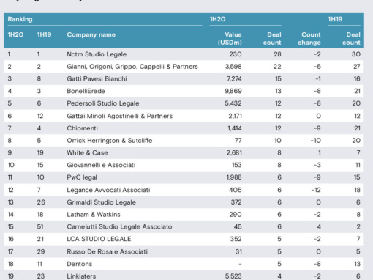Select the BonelliErede company name
The height and width of the screenshot is (280, 373).
(x=86, y=91)
